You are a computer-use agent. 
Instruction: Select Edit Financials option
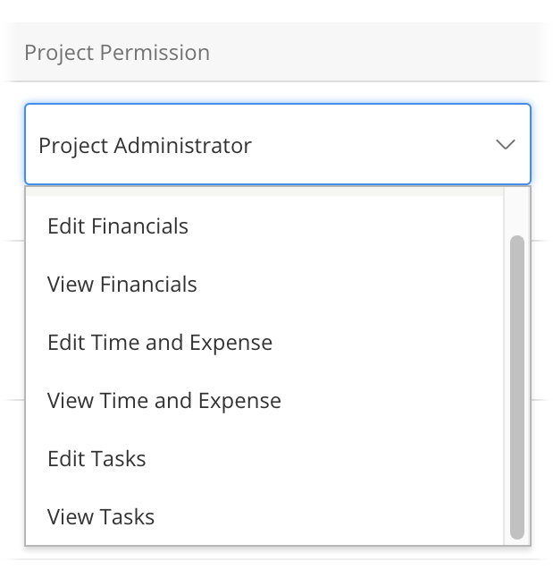tap(118, 226)
